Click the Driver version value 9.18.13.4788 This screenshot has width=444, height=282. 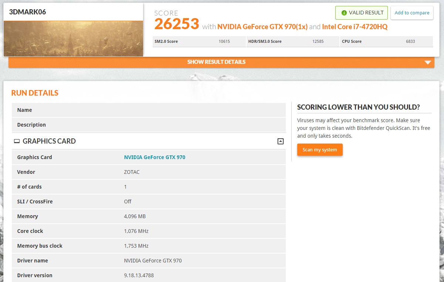coord(139,275)
